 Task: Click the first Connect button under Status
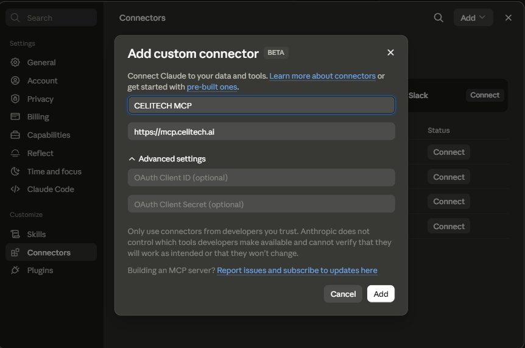449,152
